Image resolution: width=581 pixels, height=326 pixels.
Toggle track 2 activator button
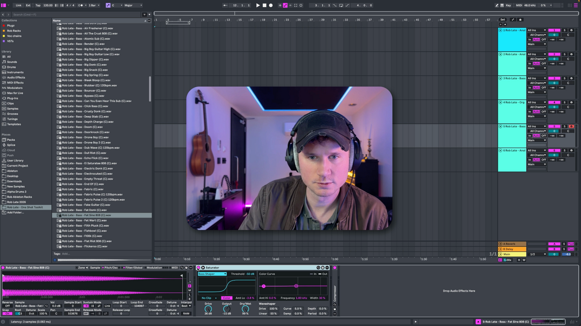point(554,54)
